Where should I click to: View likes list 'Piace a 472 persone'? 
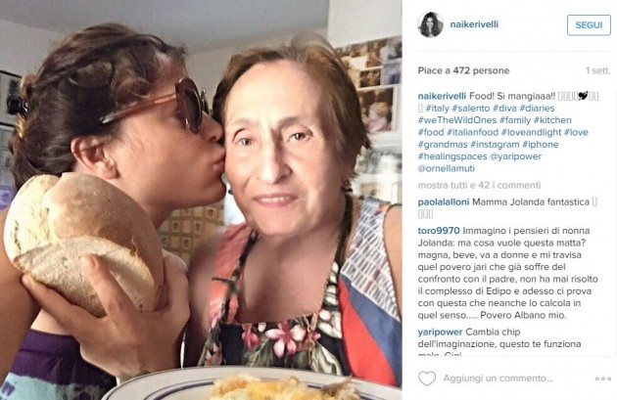(463, 70)
